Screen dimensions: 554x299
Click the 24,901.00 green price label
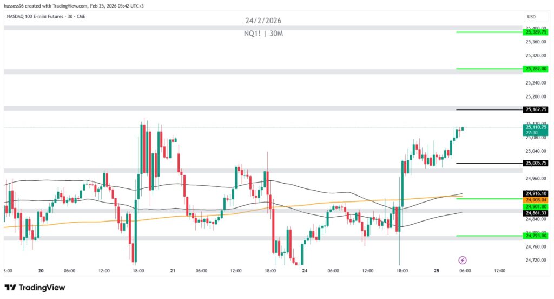536,206
